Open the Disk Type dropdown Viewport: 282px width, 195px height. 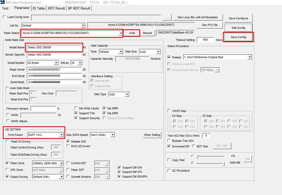[127, 94]
